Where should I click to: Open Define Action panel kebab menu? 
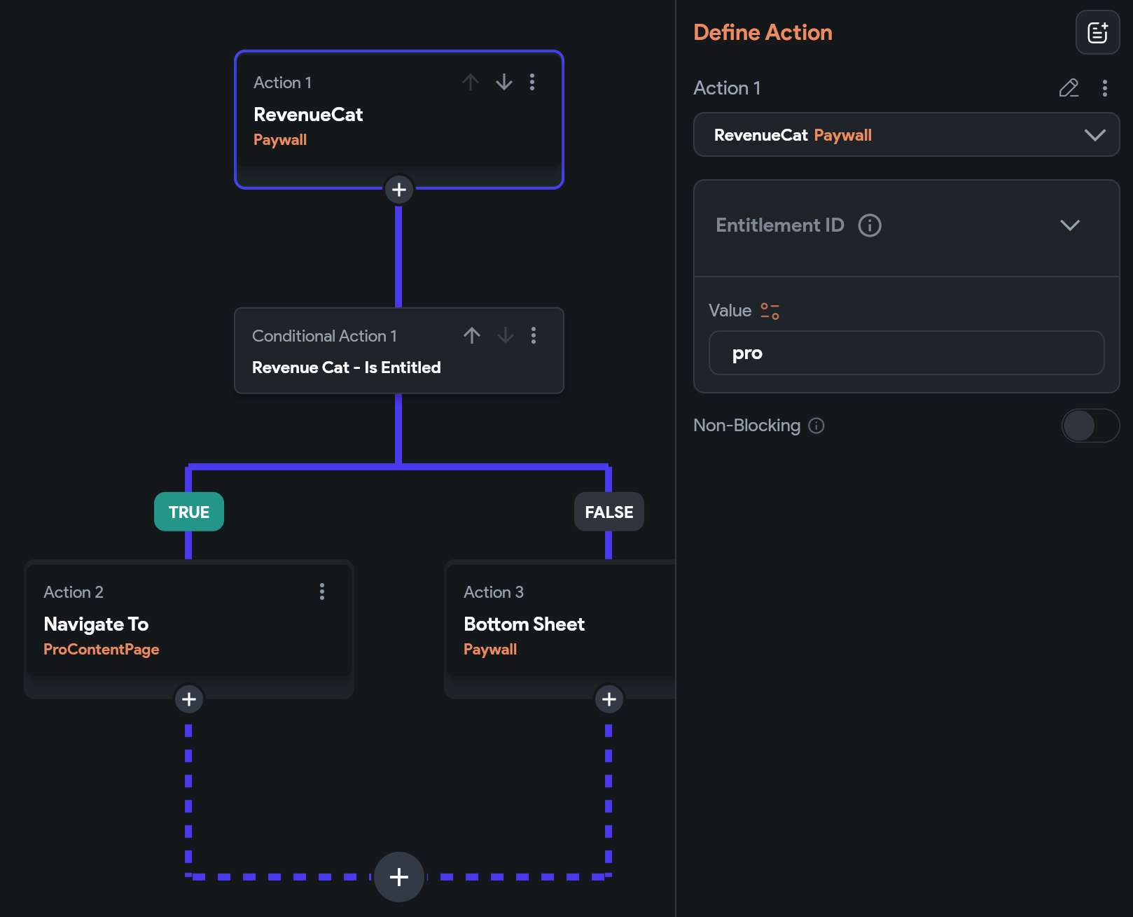tap(1105, 88)
